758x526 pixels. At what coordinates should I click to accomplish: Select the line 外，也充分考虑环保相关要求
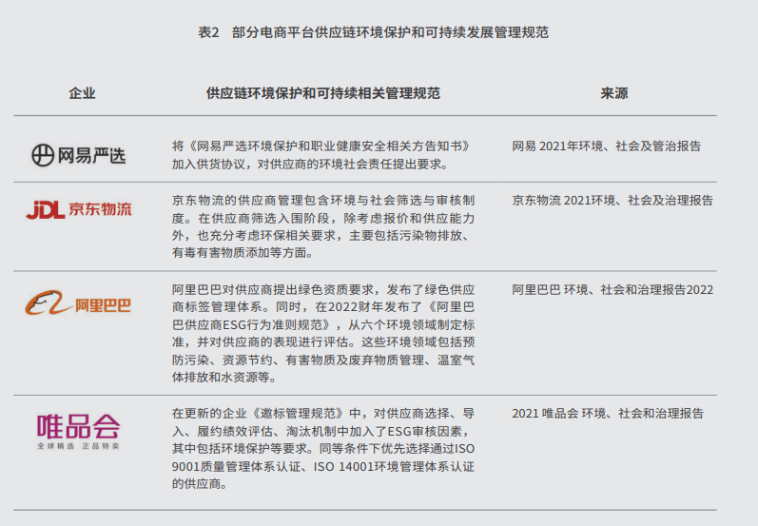pos(323,236)
